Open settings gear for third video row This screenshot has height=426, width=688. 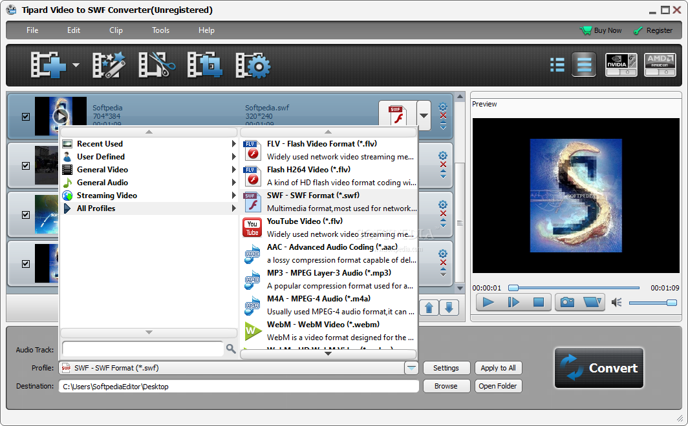tap(443, 205)
